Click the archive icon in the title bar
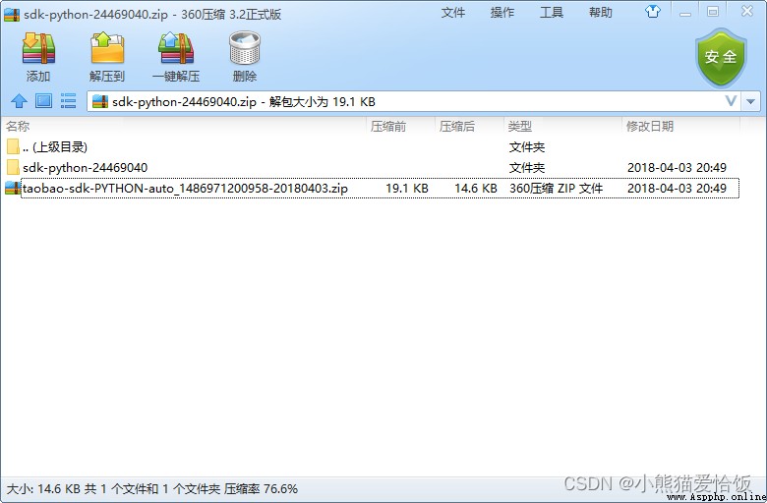 pyautogui.click(x=12, y=14)
